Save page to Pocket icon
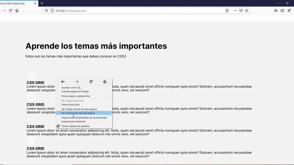 241,11
